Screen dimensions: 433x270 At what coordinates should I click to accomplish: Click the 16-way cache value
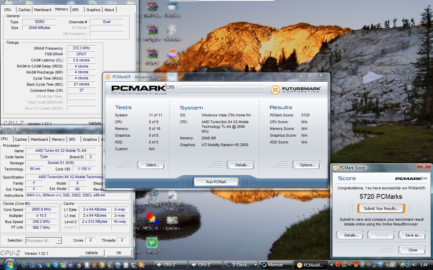coord(120,221)
